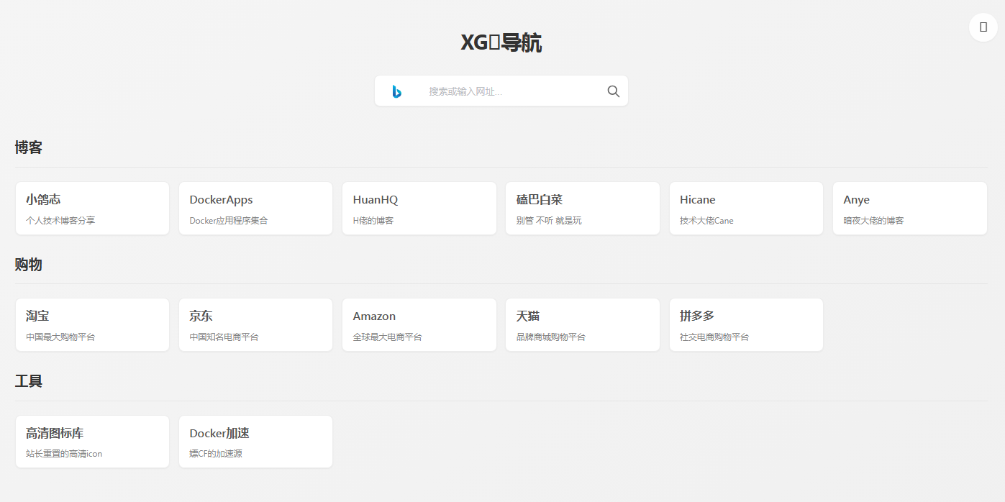Screen dimensions: 1005x502
Task: Open the 高清图标库 tool card
Action: pos(92,442)
